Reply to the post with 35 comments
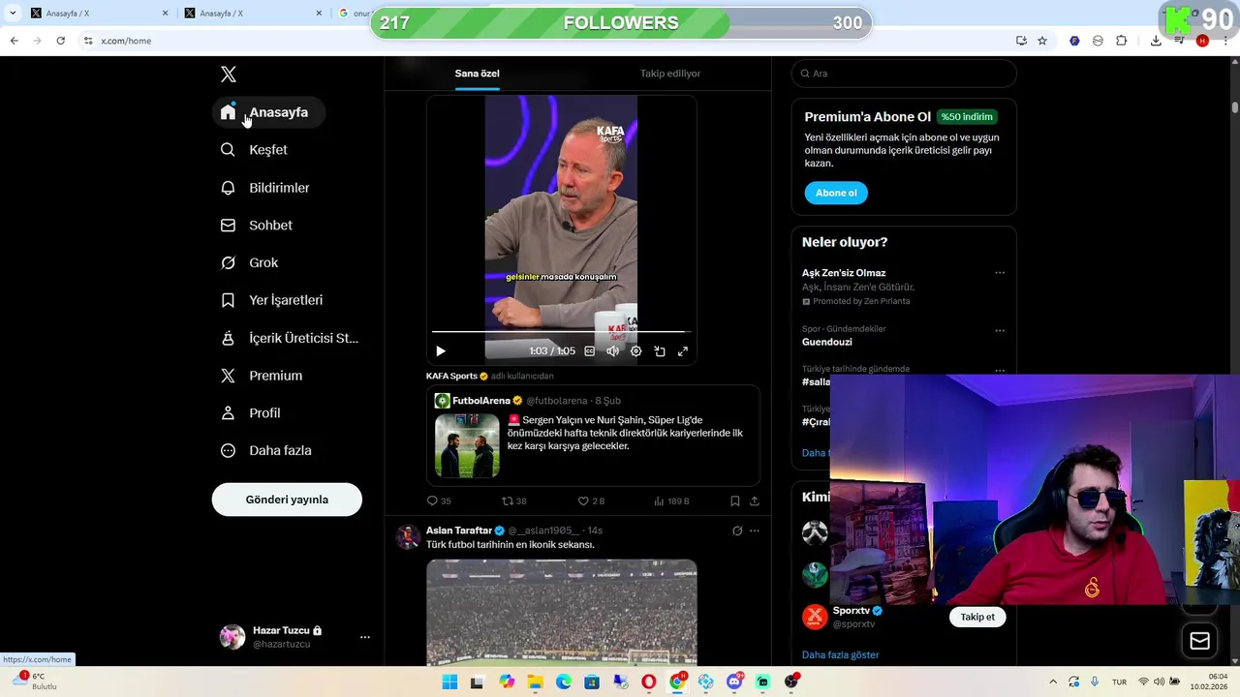Screen dimensions: 1240x697 pos(439,501)
